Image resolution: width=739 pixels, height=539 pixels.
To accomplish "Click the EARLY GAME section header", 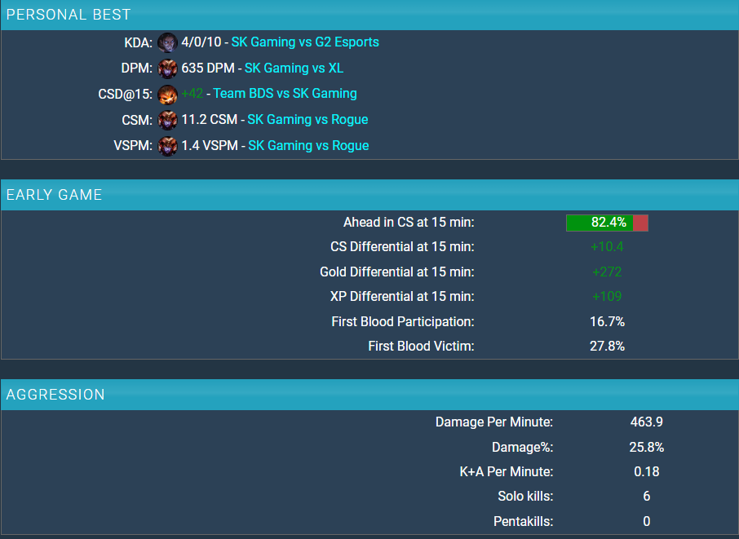I will point(369,195).
